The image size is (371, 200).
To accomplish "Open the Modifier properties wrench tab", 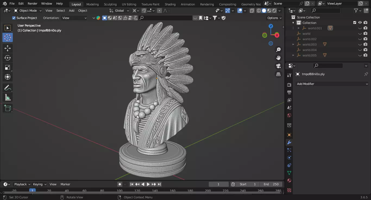I will point(289,142).
